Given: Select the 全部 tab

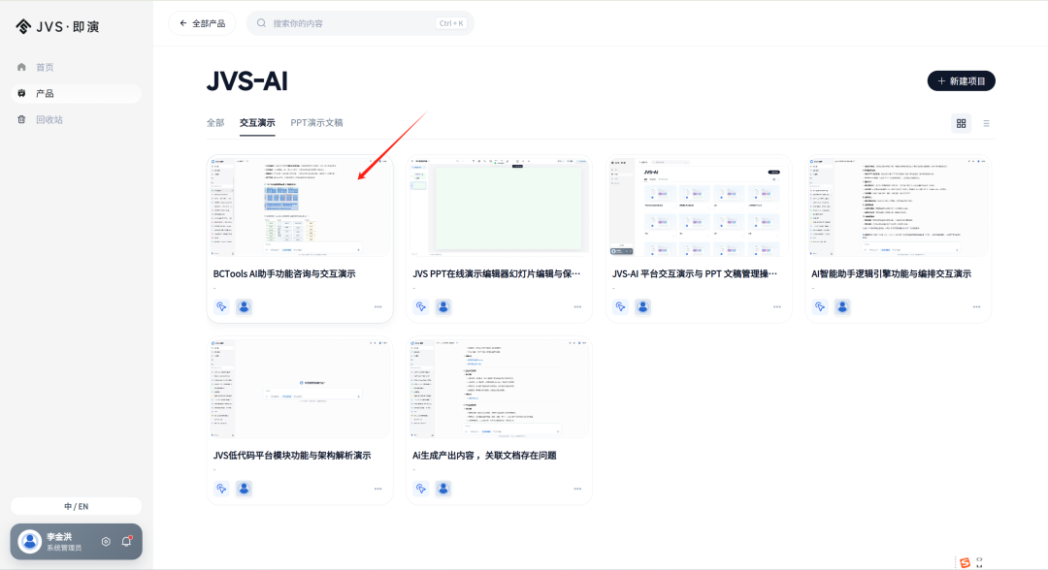Looking at the screenshot, I should [x=215, y=123].
